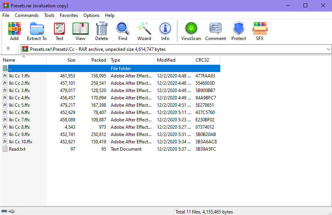The height and width of the screenshot is (215, 332).
Task: Open the File menu
Action: coord(6,15)
